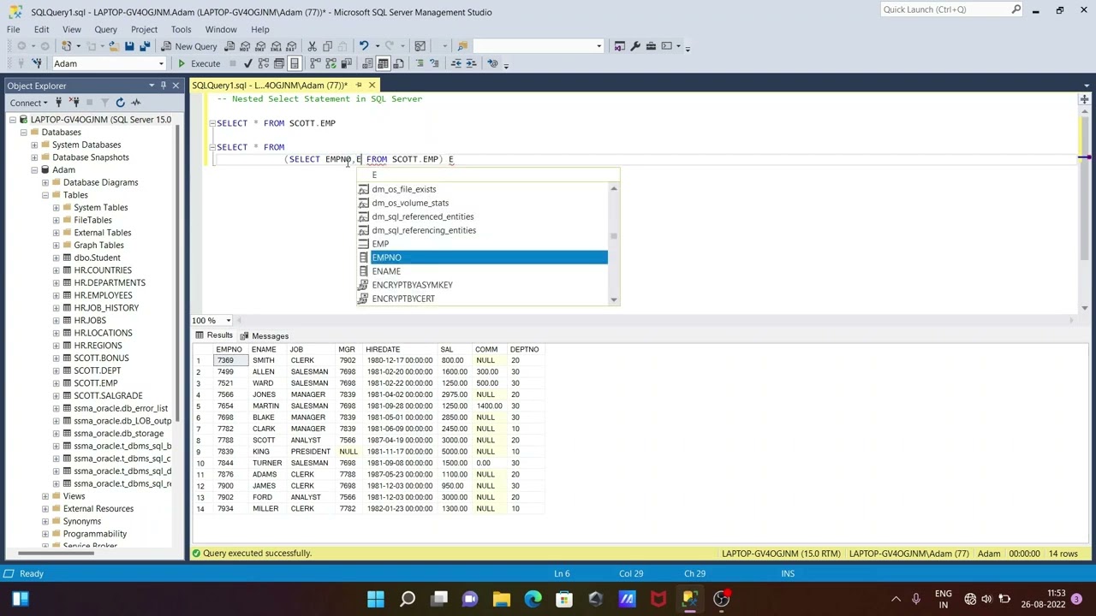The width and height of the screenshot is (1096, 616).
Task: Click the Execute button
Action: (199, 63)
